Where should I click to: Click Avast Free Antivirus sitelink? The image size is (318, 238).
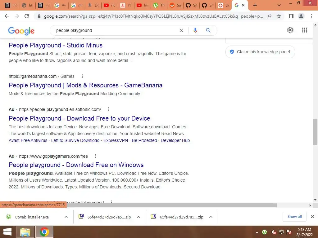(x=28, y=140)
